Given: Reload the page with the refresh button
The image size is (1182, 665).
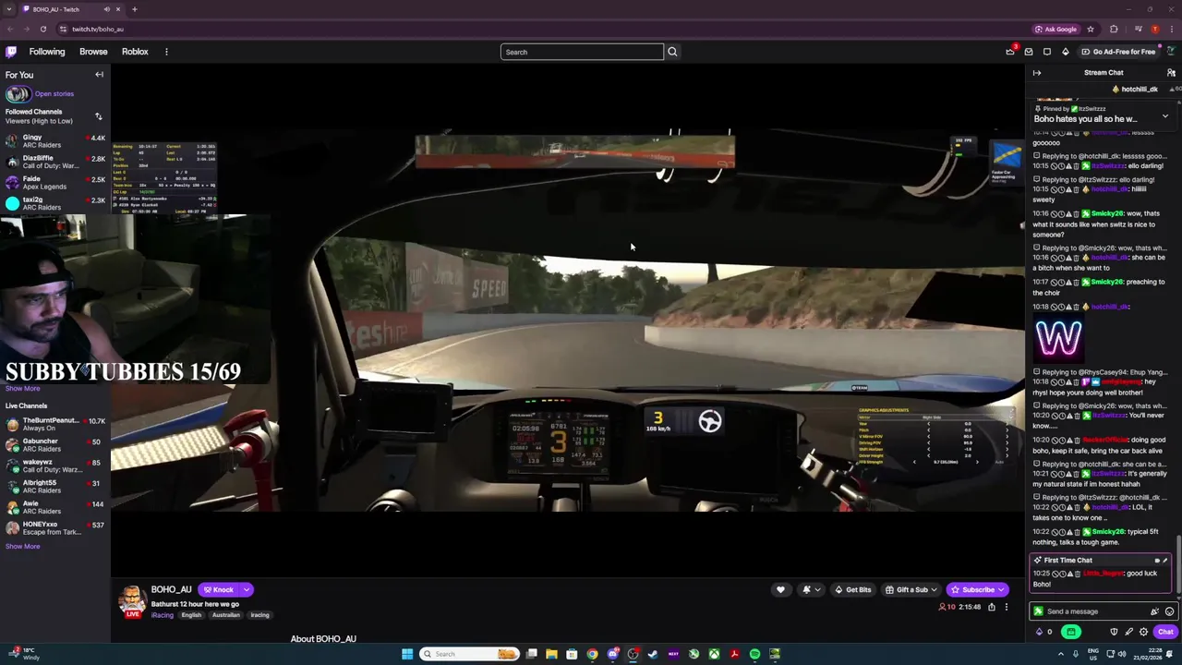Looking at the screenshot, I should click(42, 29).
